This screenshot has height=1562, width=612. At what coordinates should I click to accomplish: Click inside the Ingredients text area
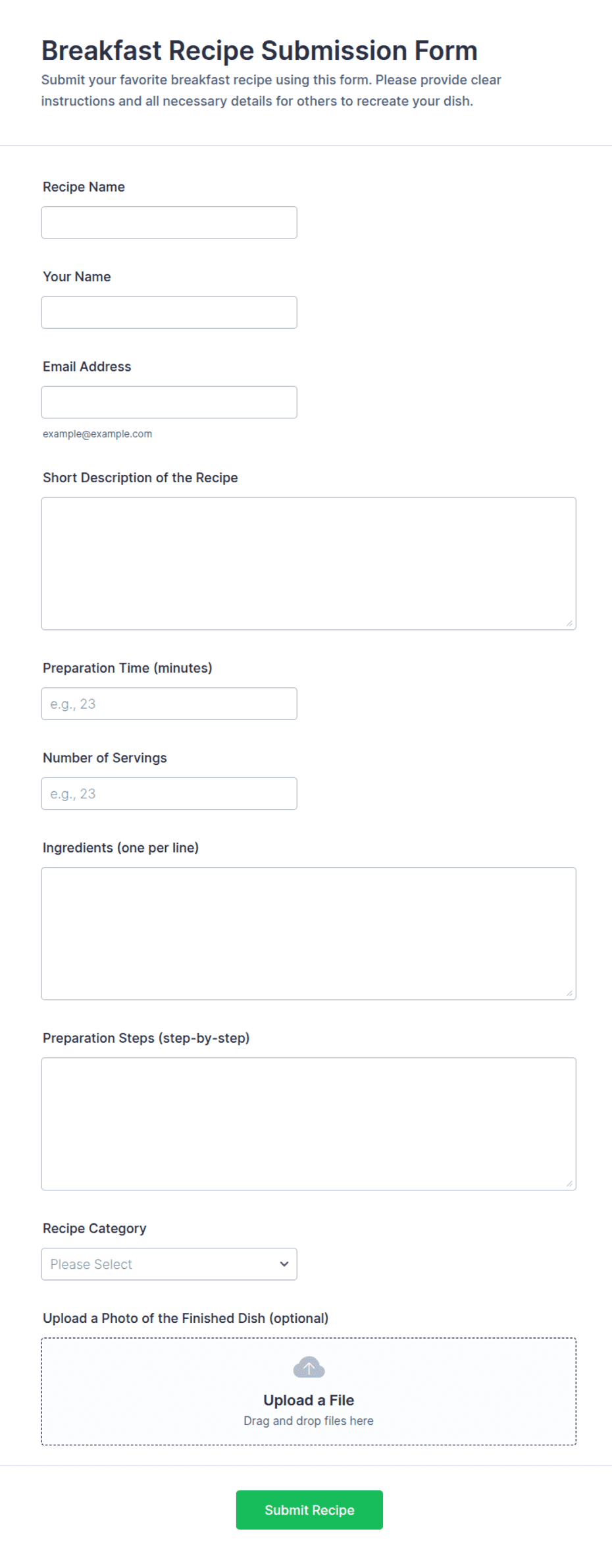[x=309, y=934]
